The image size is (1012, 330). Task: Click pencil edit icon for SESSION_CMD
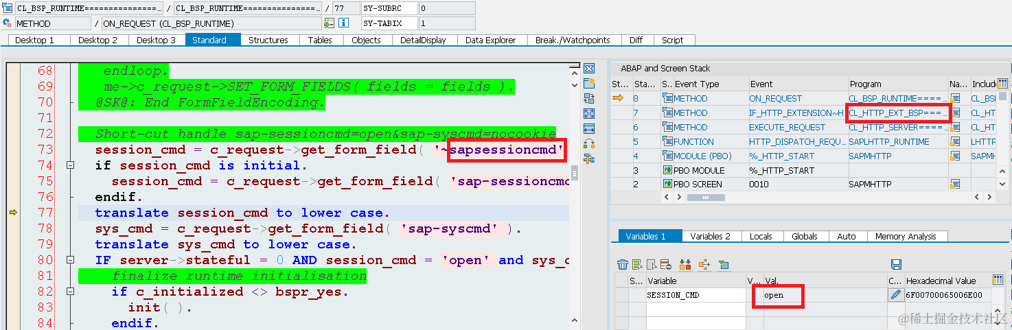895,295
